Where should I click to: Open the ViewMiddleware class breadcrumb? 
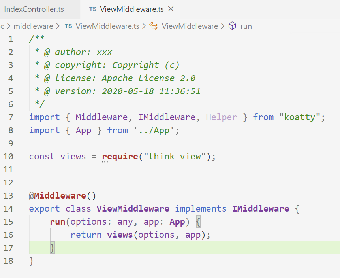click(x=190, y=26)
